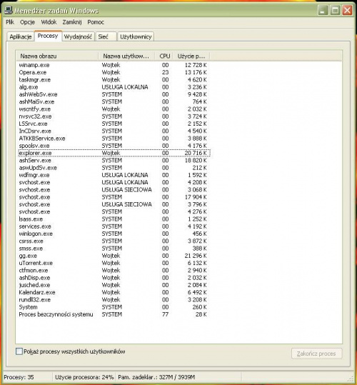Open the Zamknij menu
Image resolution: width=357 pixels, height=385 pixels.
coord(72,22)
